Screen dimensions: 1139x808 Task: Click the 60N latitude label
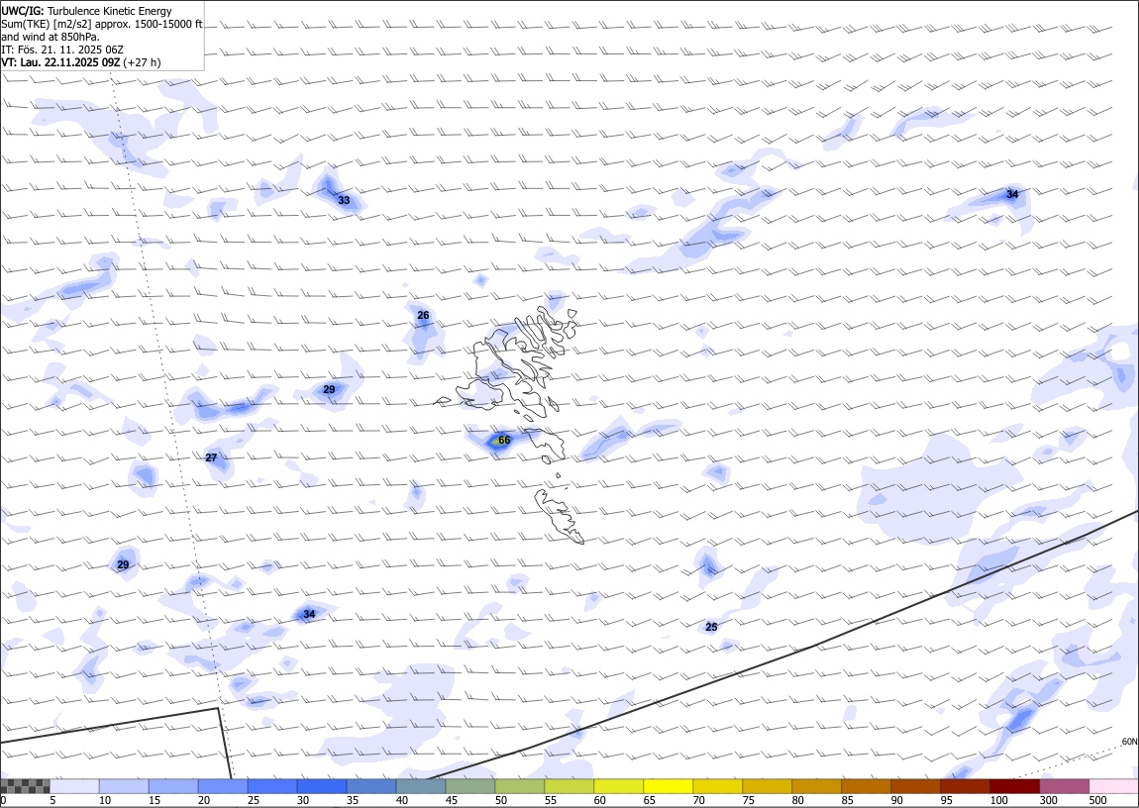click(x=1129, y=742)
